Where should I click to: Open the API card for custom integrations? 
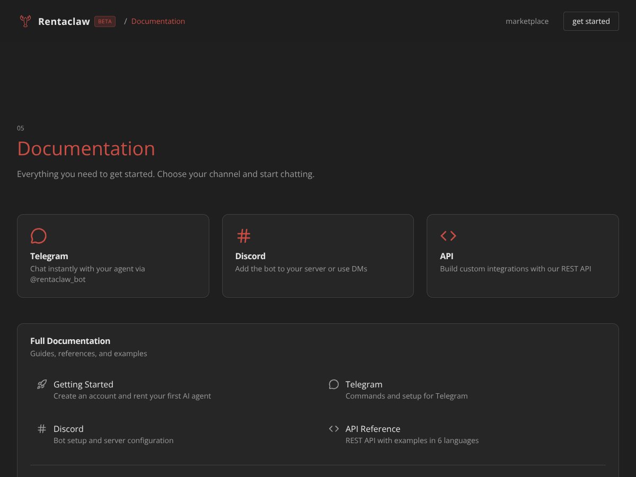point(523,255)
